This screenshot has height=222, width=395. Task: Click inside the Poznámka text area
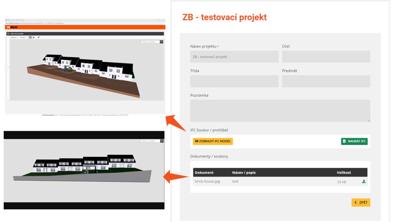tap(280, 111)
